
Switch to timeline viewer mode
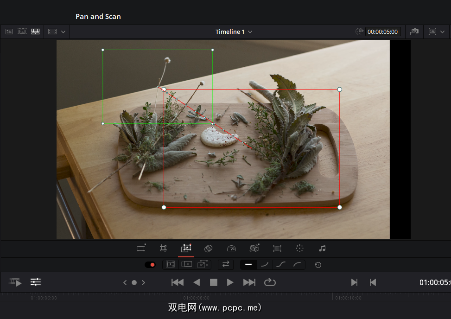[35, 32]
